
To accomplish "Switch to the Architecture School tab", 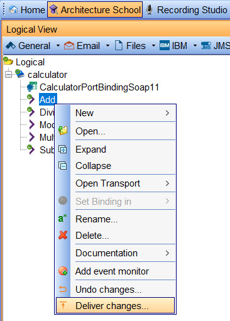I will pos(95,9).
